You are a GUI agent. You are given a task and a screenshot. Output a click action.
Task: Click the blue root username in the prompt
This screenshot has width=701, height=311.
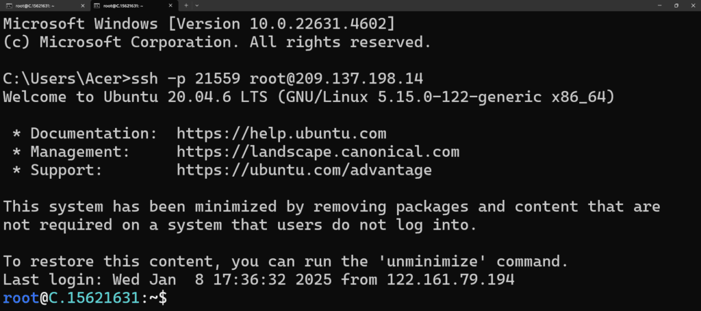coord(21,298)
